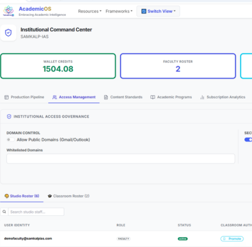Click the Production Pipeline tab icon
The image size is (252, 247).
click(7, 97)
